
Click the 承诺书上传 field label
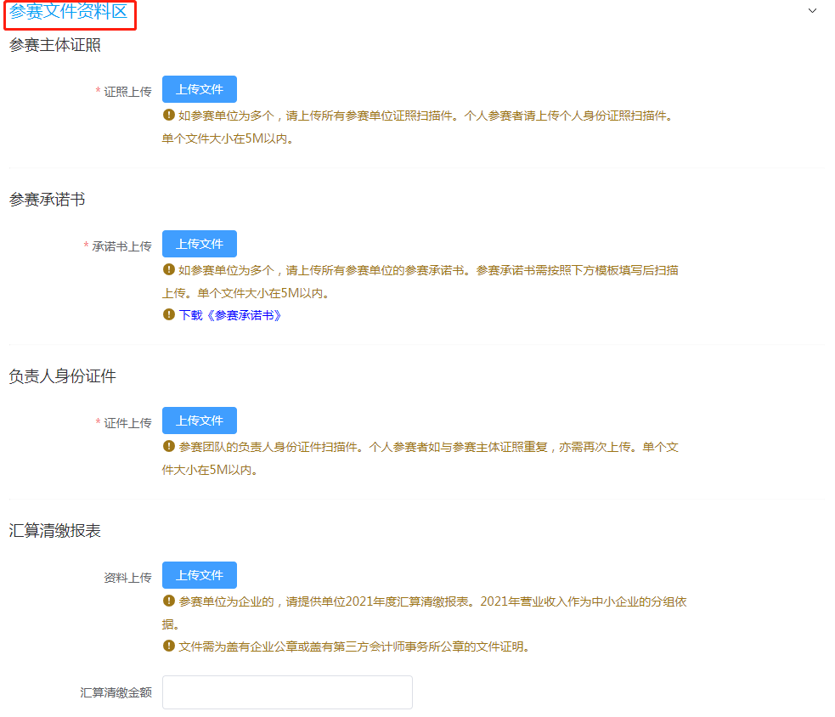[121, 246]
